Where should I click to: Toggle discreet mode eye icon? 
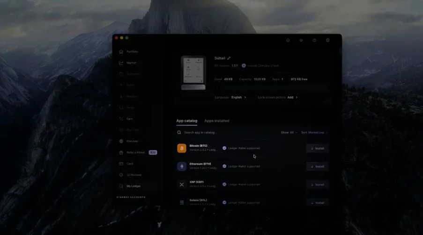301,40
